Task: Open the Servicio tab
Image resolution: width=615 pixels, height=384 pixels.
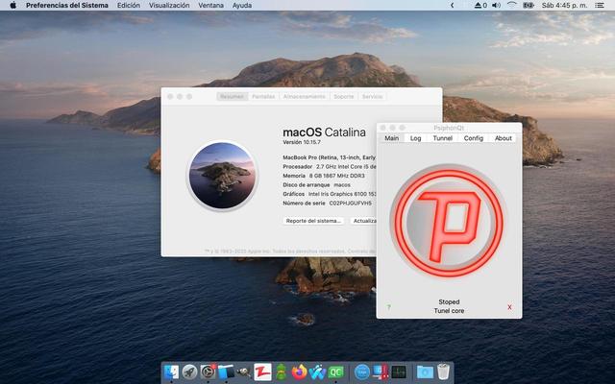Action: (372, 96)
